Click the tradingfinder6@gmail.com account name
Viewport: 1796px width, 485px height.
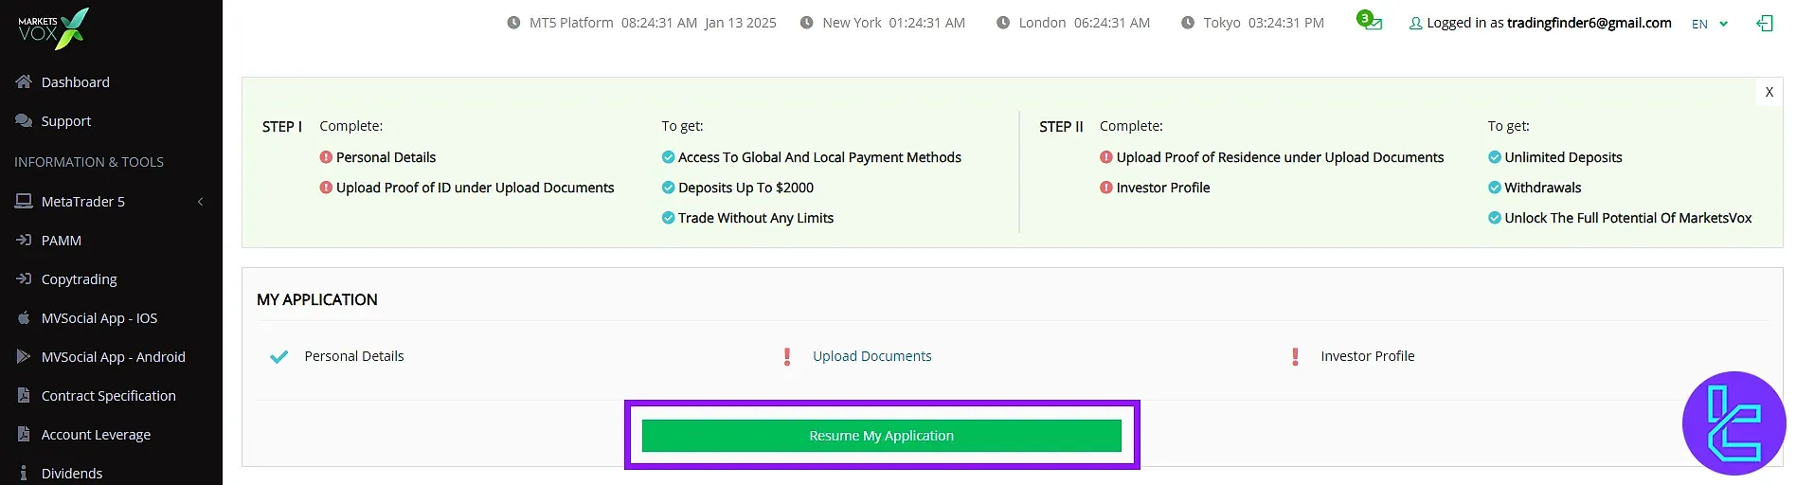[1589, 23]
